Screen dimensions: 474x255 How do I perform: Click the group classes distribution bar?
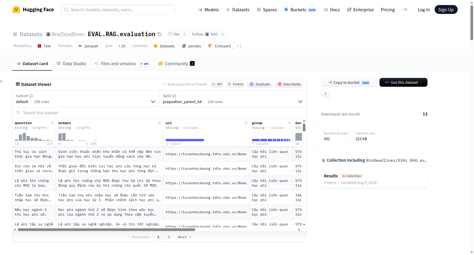tap(271, 140)
